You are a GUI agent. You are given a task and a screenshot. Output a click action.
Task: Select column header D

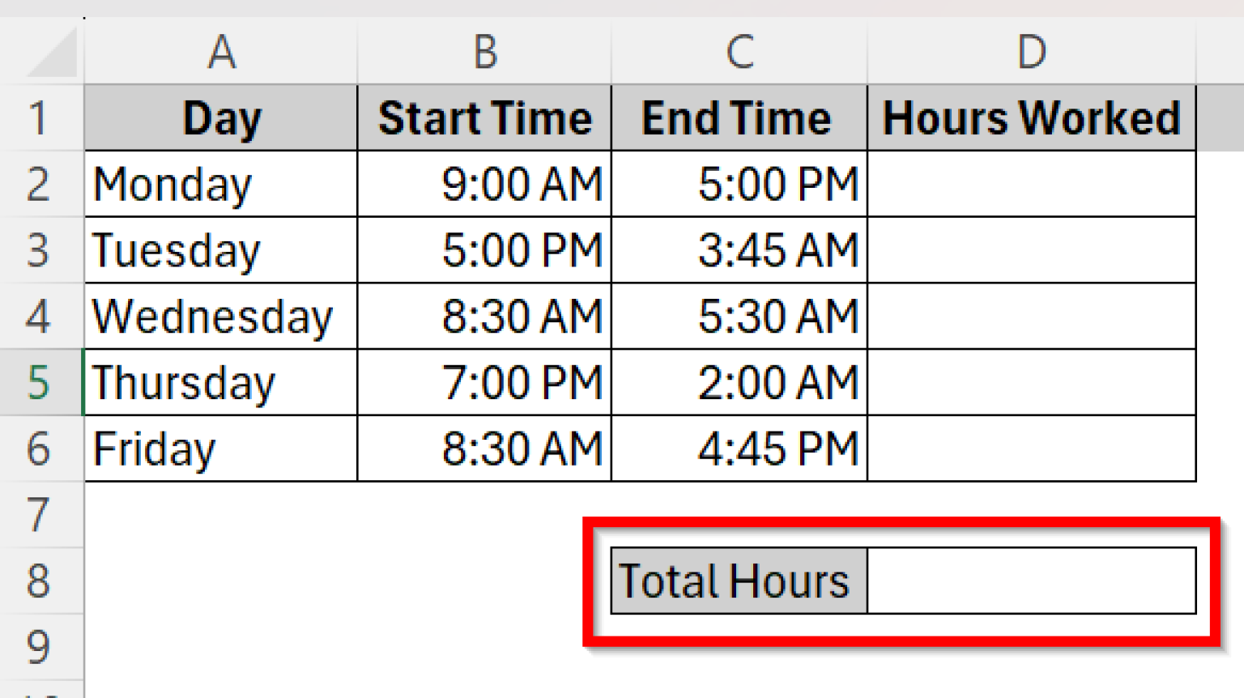point(1031,53)
